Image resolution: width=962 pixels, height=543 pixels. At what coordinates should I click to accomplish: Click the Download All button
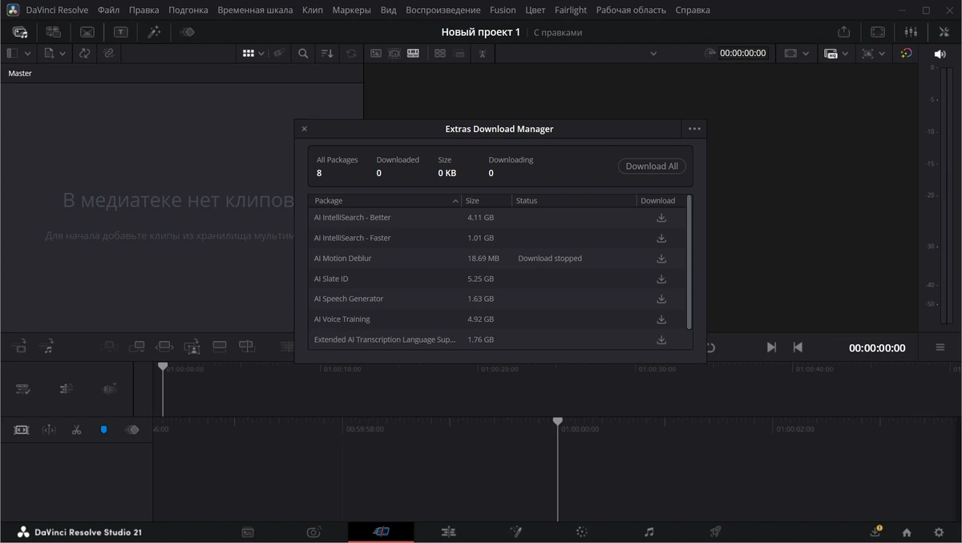[652, 167]
